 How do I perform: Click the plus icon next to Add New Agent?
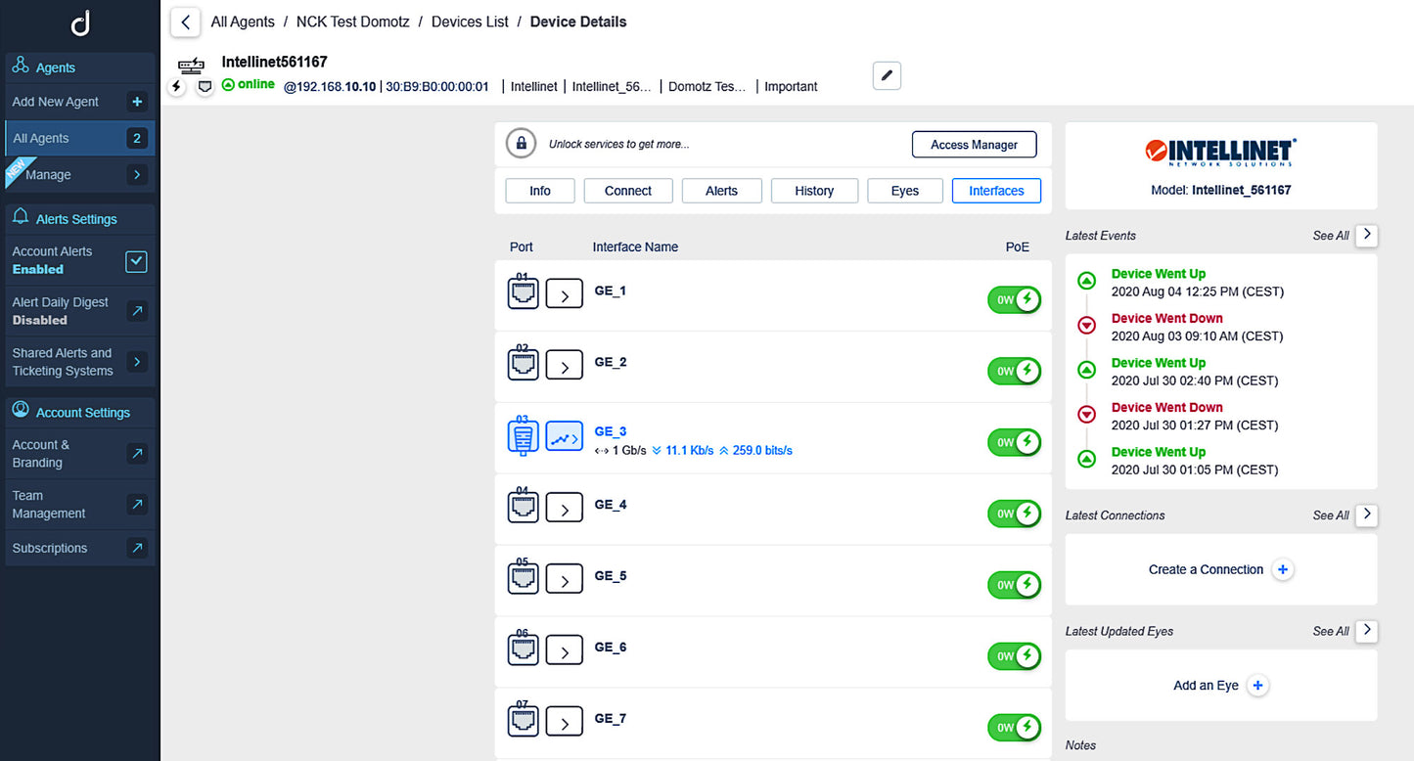coord(137,102)
